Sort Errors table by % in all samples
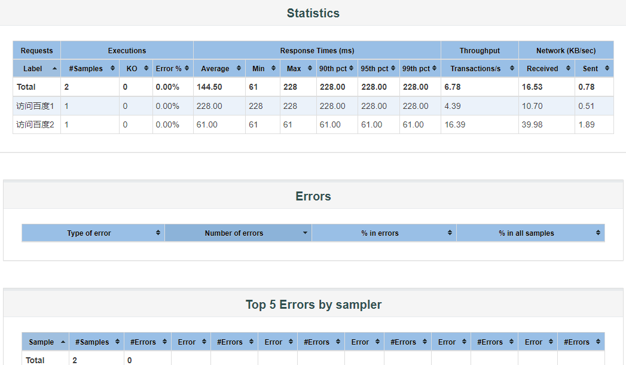The height and width of the screenshot is (365, 626). (x=530, y=233)
